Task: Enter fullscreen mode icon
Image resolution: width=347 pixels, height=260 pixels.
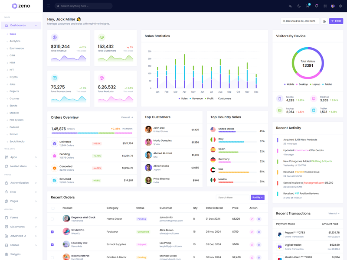Action: point(325,6)
